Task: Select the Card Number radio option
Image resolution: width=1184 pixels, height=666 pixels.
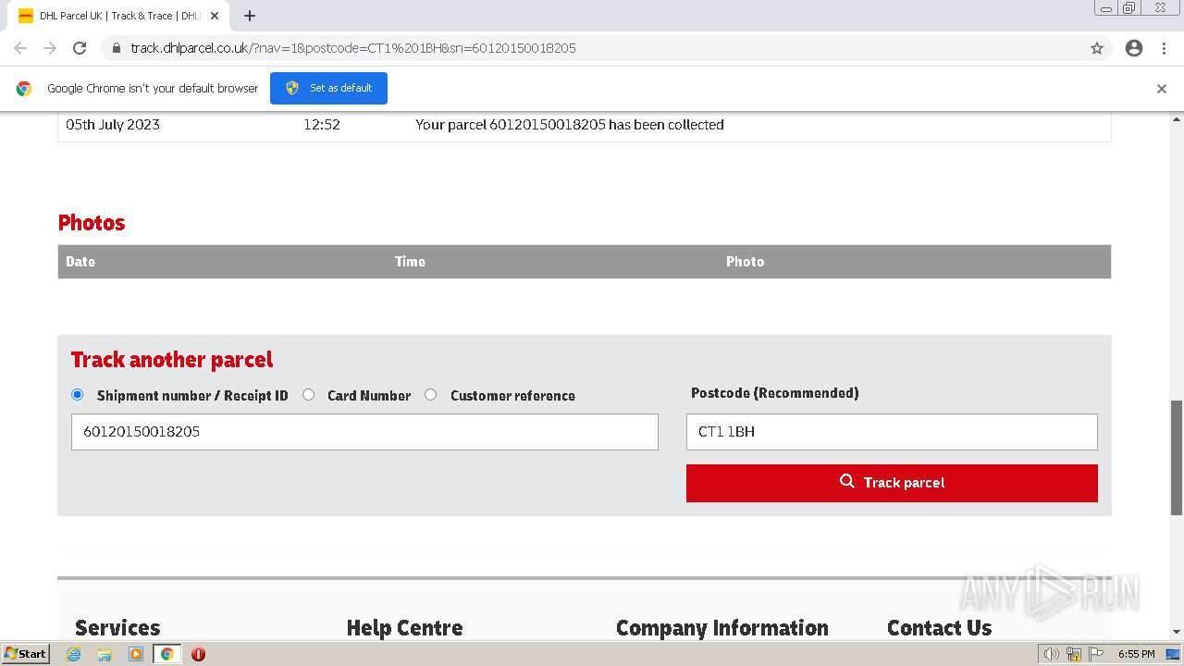Action: pos(308,394)
